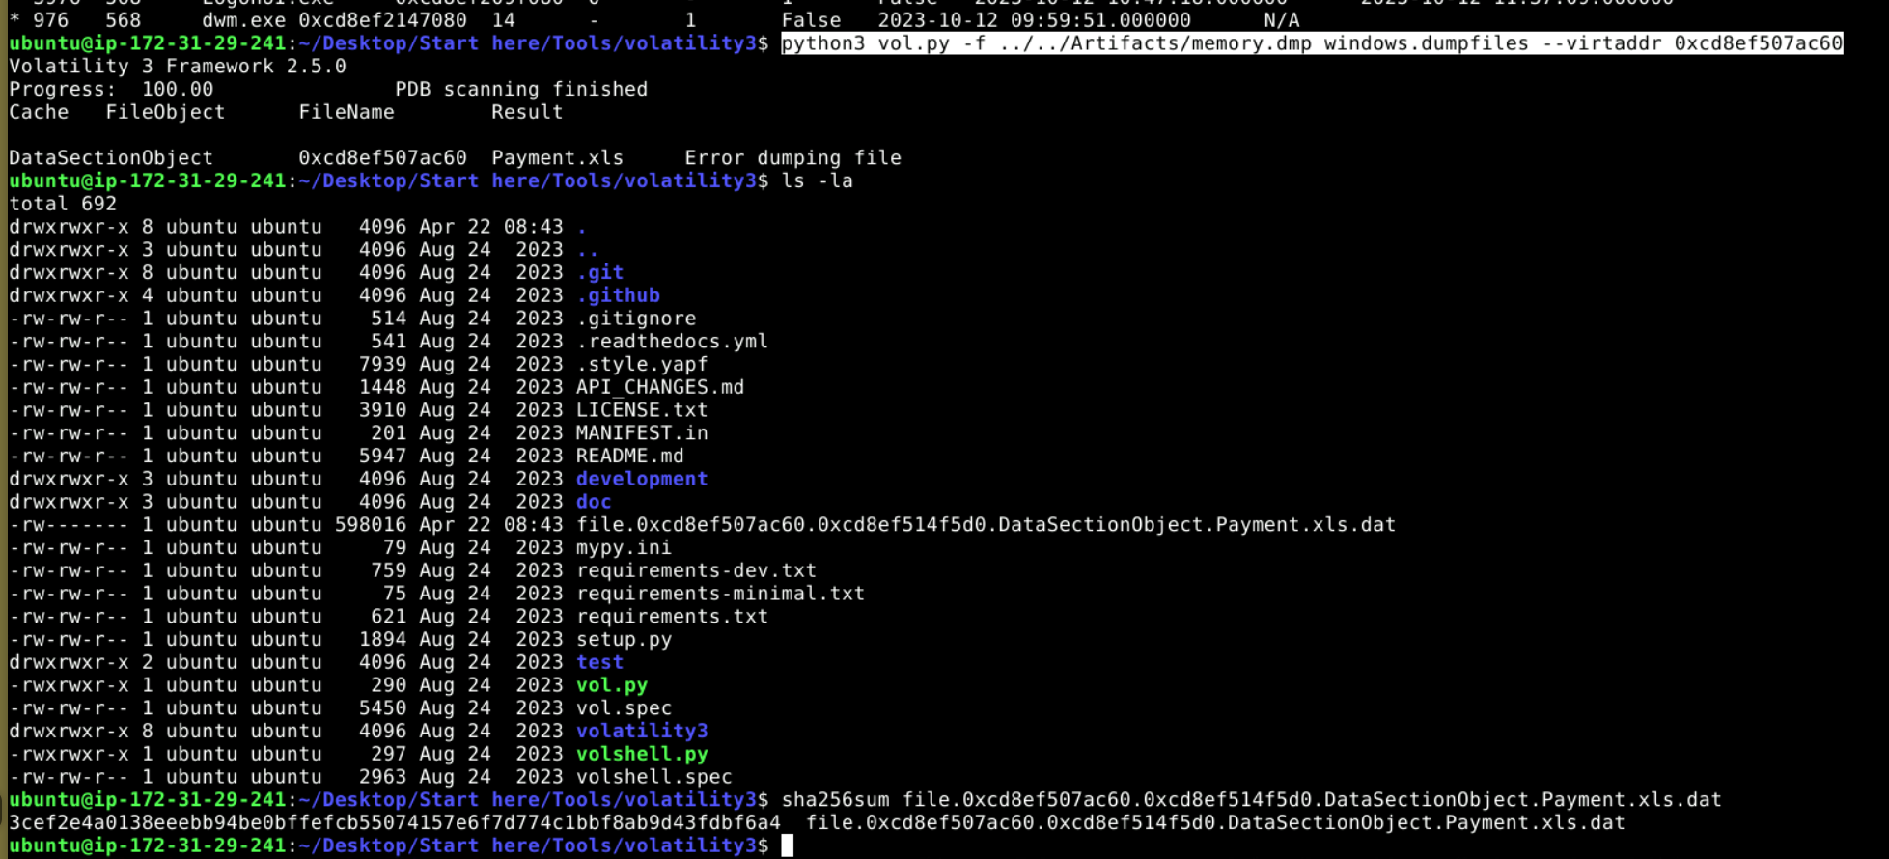
Task: Click the setup.py file entry
Action: coord(623,639)
